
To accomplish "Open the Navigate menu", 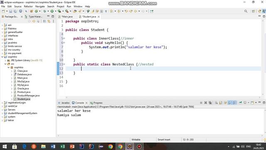I will (x=40, y=7).
